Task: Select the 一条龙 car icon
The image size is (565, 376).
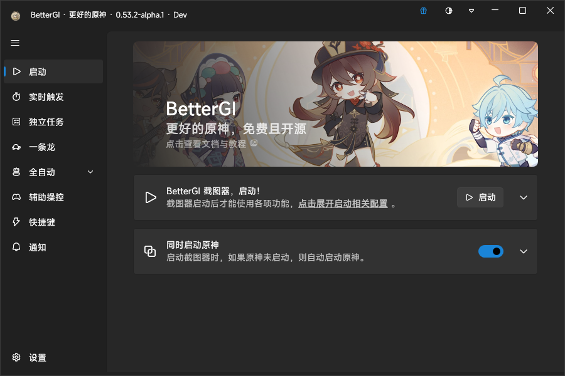Action: (x=16, y=147)
